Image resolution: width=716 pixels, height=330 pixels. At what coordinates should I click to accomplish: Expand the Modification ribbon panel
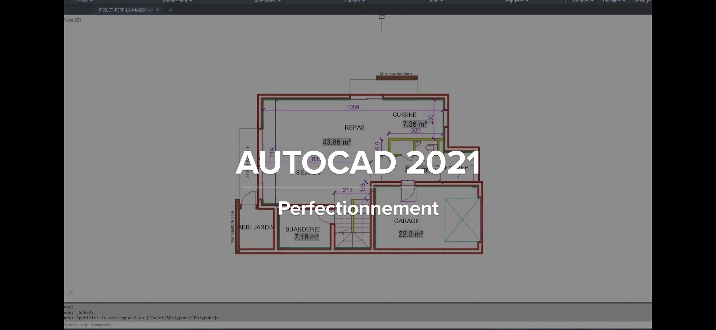(x=177, y=2)
